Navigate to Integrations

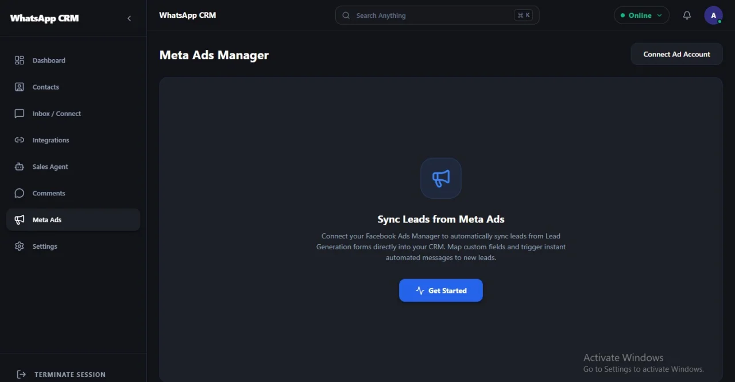click(73, 140)
